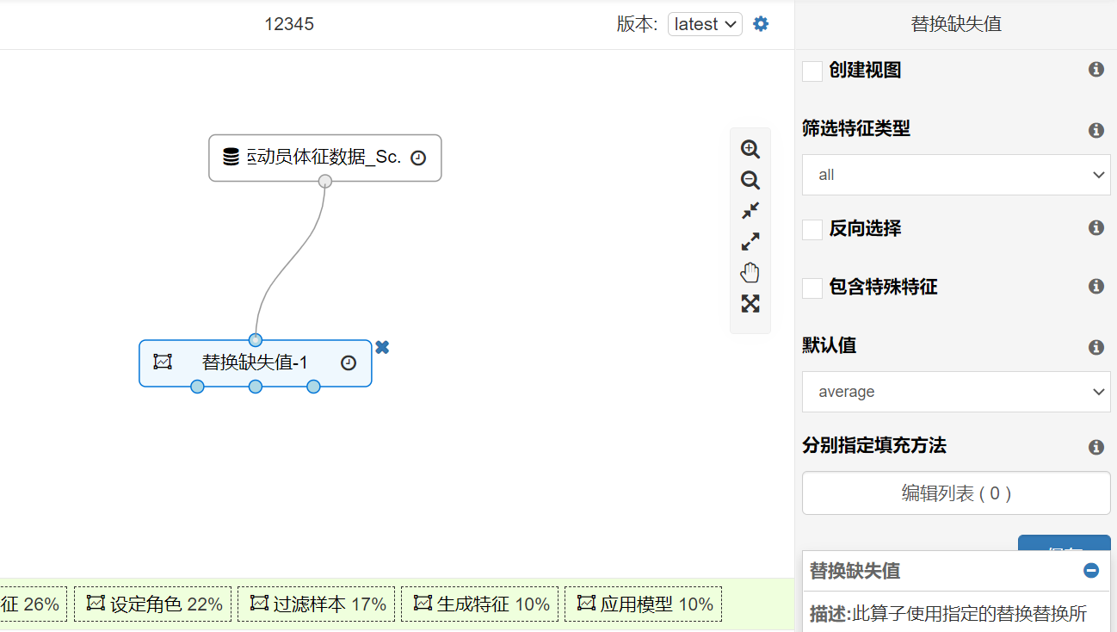Click the info icon next to 默认值

(1095, 347)
